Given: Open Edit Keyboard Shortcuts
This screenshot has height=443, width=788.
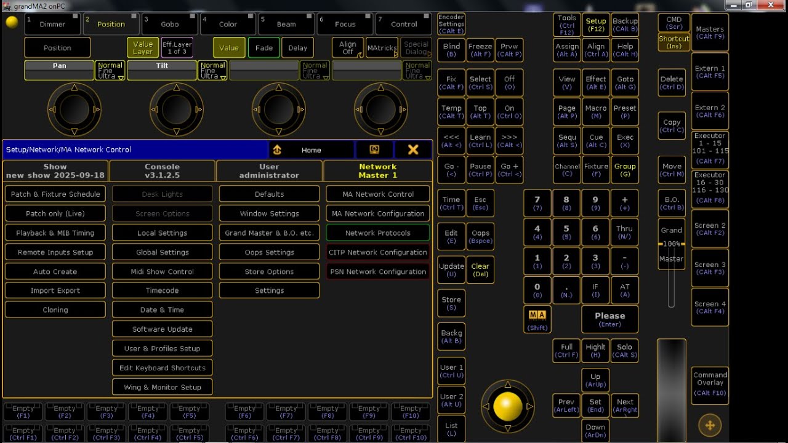Looking at the screenshot, I should point(163,368).
